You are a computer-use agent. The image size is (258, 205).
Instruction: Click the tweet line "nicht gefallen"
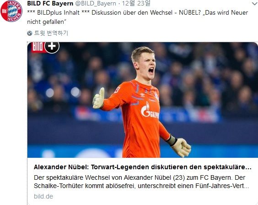pos(47,22)
